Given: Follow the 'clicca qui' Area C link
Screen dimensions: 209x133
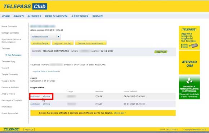Looking at the screenshot, I should pyautogui.click(x=120, y=113).
